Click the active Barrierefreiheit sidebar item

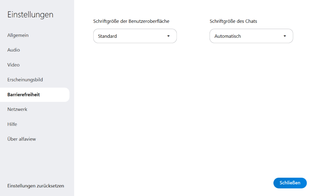(24, 95)
